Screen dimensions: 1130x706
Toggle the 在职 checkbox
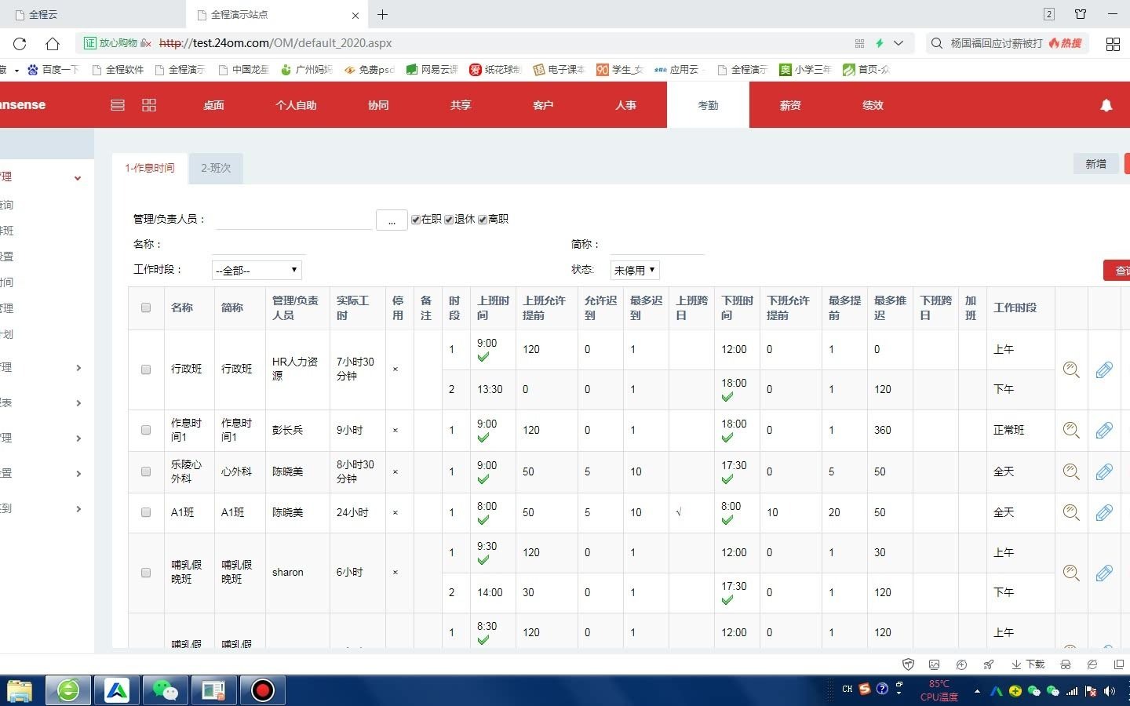(415, 220)
